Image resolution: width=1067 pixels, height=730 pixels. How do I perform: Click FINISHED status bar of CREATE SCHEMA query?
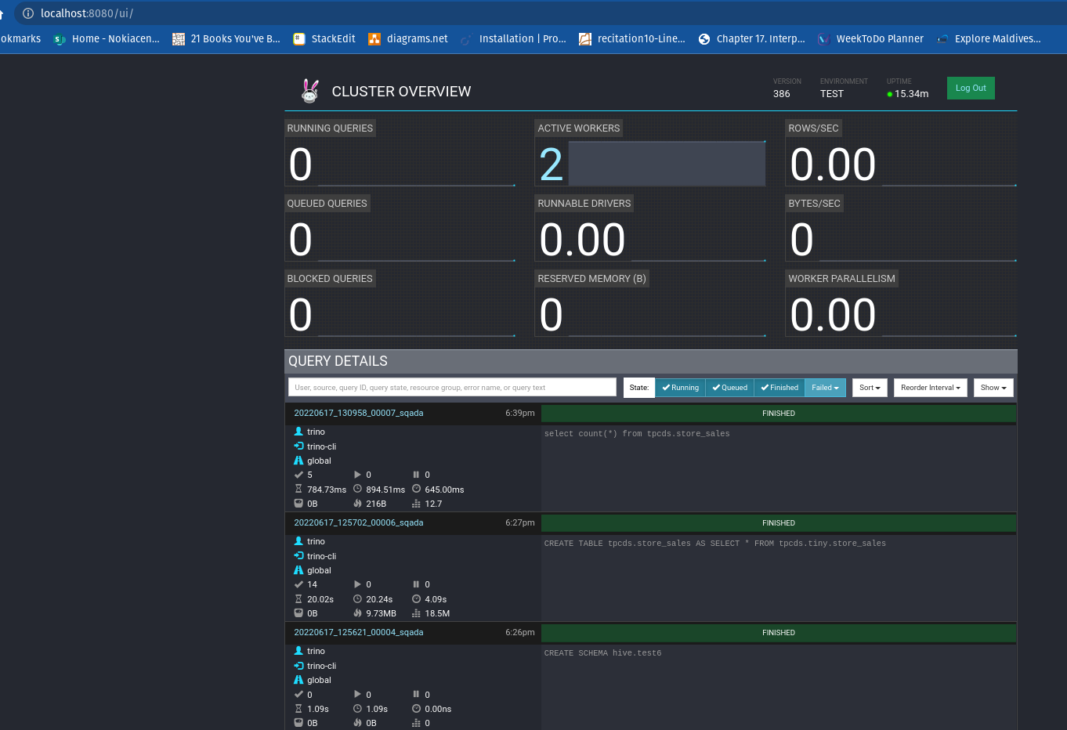pos(779,633)
